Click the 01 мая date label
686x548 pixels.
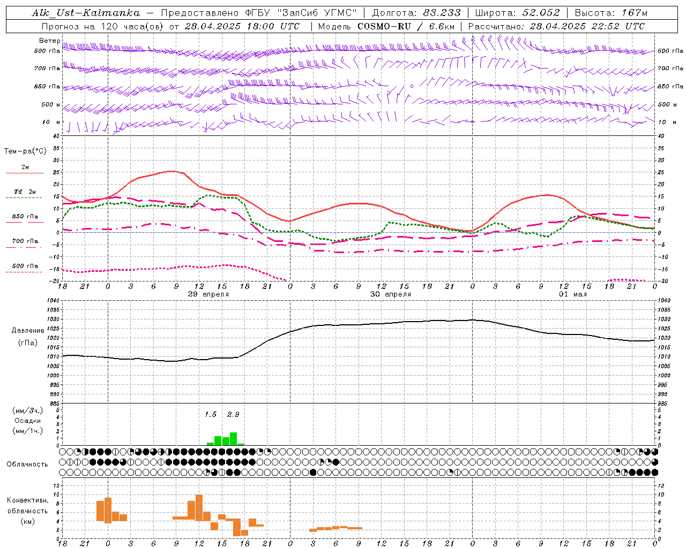(573, 294)
